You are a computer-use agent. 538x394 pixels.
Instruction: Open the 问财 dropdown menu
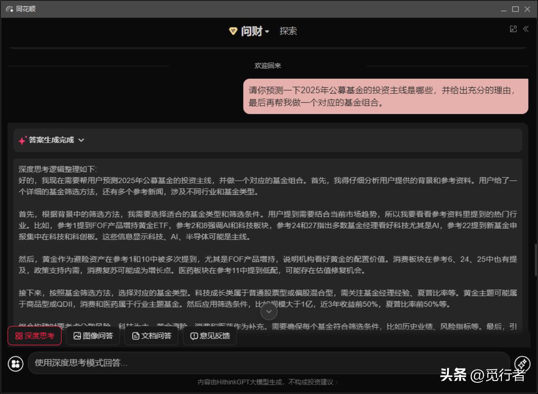pos(267,32)
